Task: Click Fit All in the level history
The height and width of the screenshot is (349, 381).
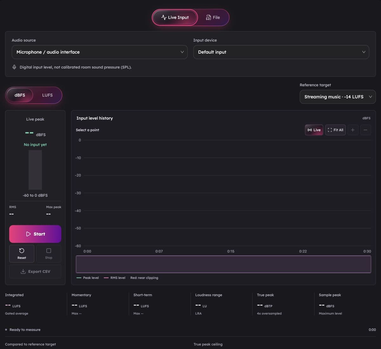Action: click(x=335, y=130)
